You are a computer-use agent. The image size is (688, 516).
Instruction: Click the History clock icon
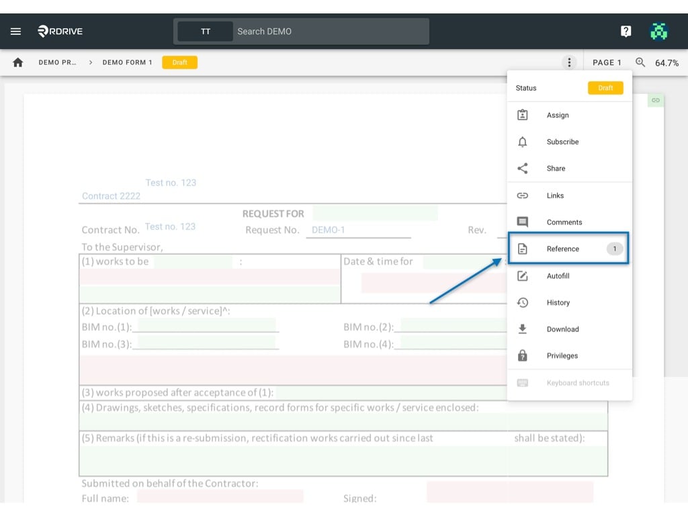pyautogui.click(x=522, y=302)
